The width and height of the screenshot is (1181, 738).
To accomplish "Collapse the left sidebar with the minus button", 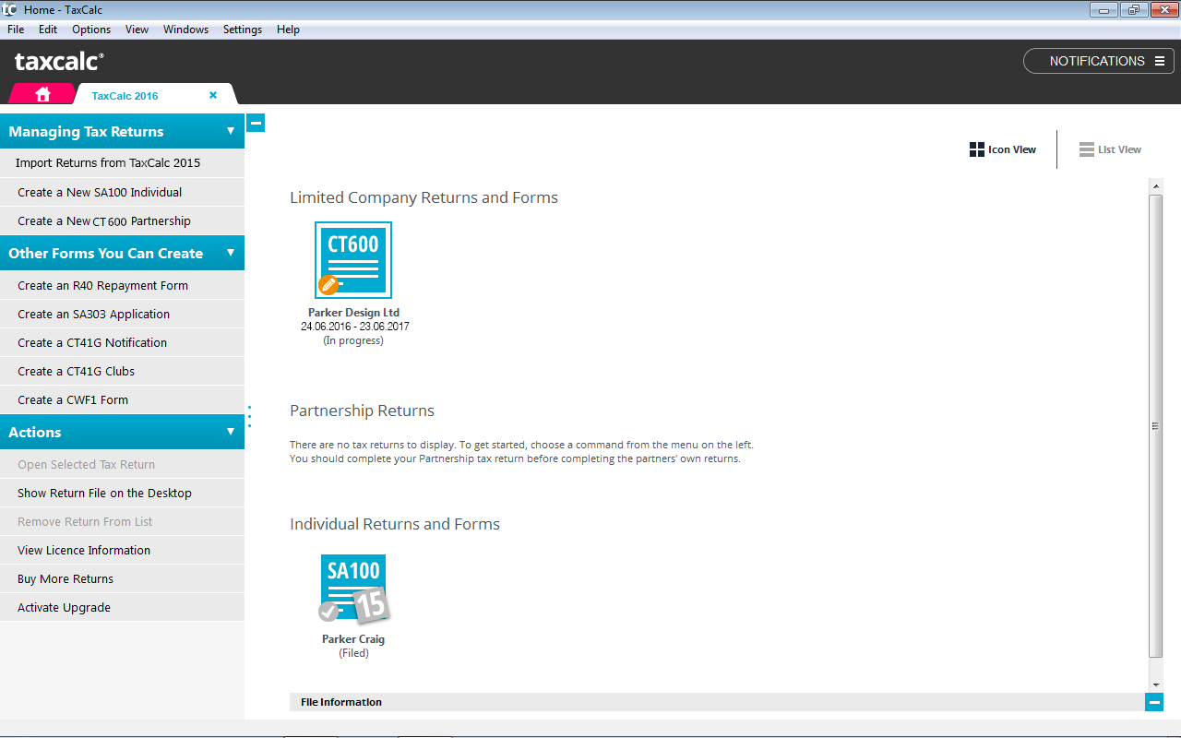I will pyautogui.click(x=256, y=123).
